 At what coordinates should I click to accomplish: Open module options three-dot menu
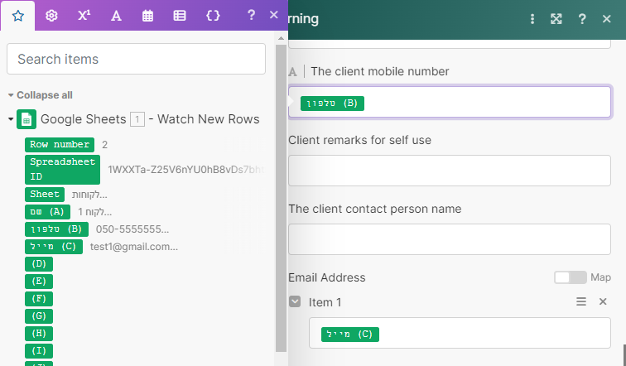point(532,19)
